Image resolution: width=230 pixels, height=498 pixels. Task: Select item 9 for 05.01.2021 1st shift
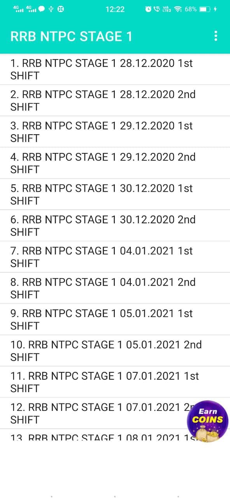(x=115, y=319)
